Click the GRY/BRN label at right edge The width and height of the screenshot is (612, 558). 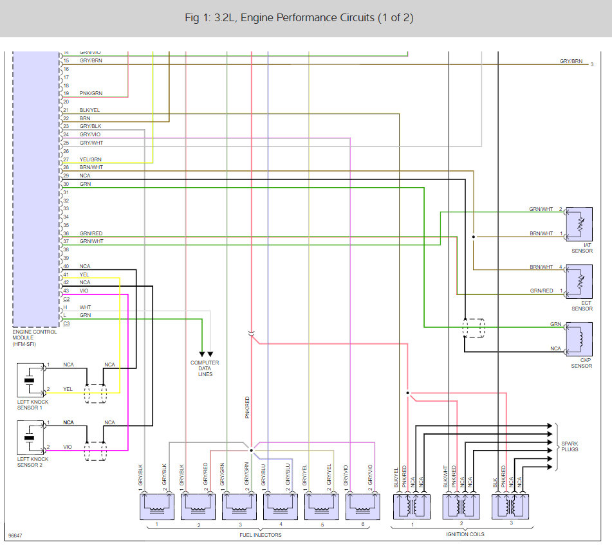pos(571,61)
